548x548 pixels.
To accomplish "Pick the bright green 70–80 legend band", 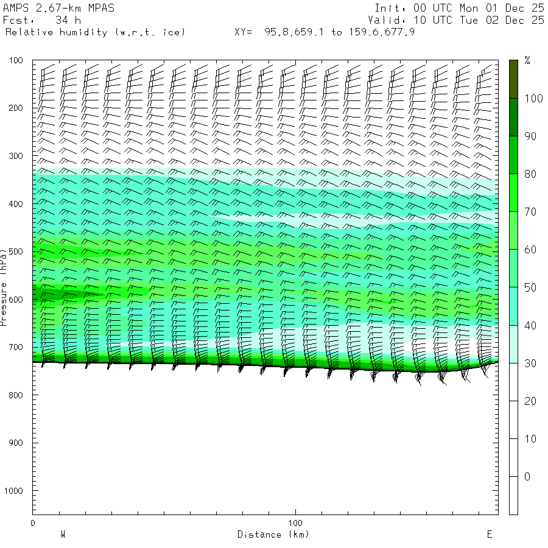I will 513,193.
